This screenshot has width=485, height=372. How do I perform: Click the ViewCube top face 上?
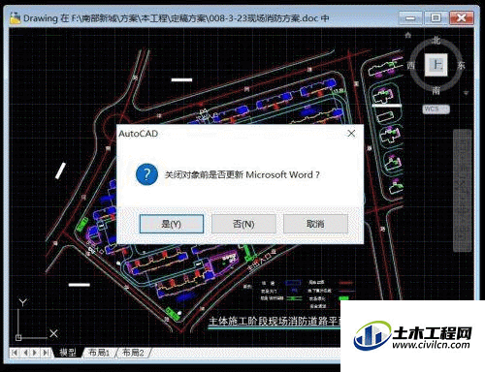436,65
